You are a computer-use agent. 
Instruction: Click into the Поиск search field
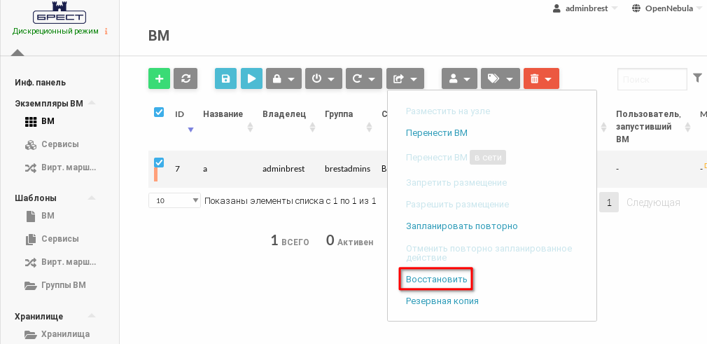652,79
